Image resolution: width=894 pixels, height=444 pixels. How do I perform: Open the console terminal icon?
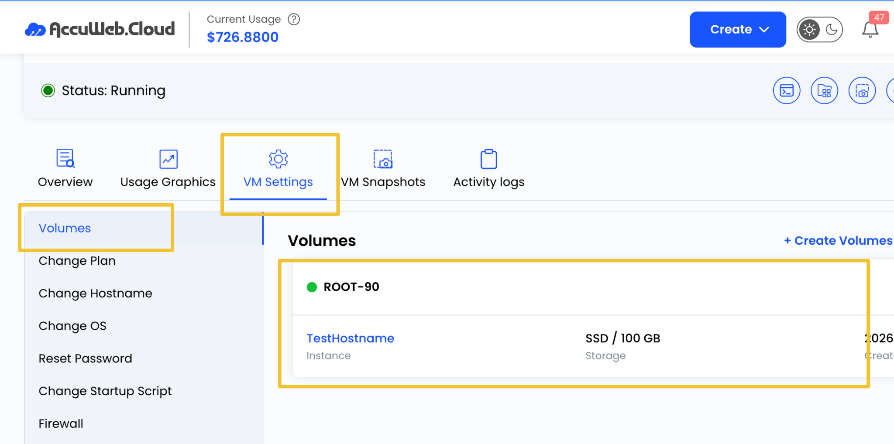(787, 91)
